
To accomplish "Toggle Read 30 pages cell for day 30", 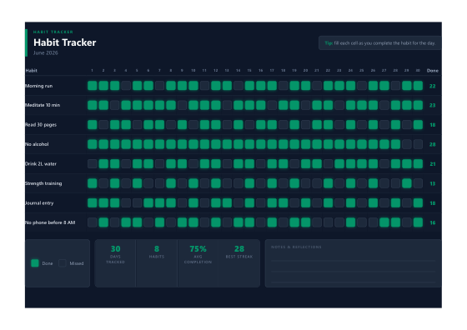I will (418, 125).
